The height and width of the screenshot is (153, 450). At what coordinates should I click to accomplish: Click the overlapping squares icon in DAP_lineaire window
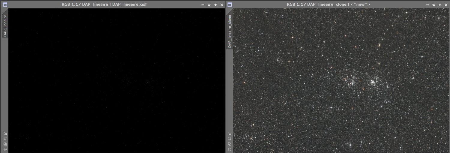point(5,144)
